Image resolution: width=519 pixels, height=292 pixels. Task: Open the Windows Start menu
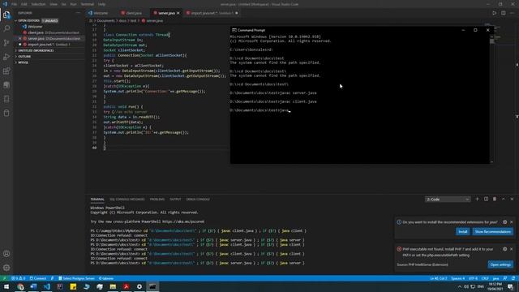click(x=6, y=286)
